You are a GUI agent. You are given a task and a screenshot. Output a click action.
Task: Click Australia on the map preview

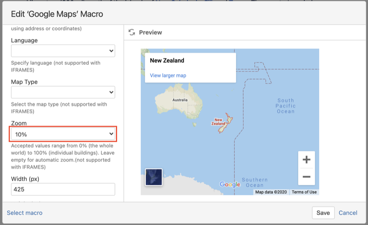[179, 100]
